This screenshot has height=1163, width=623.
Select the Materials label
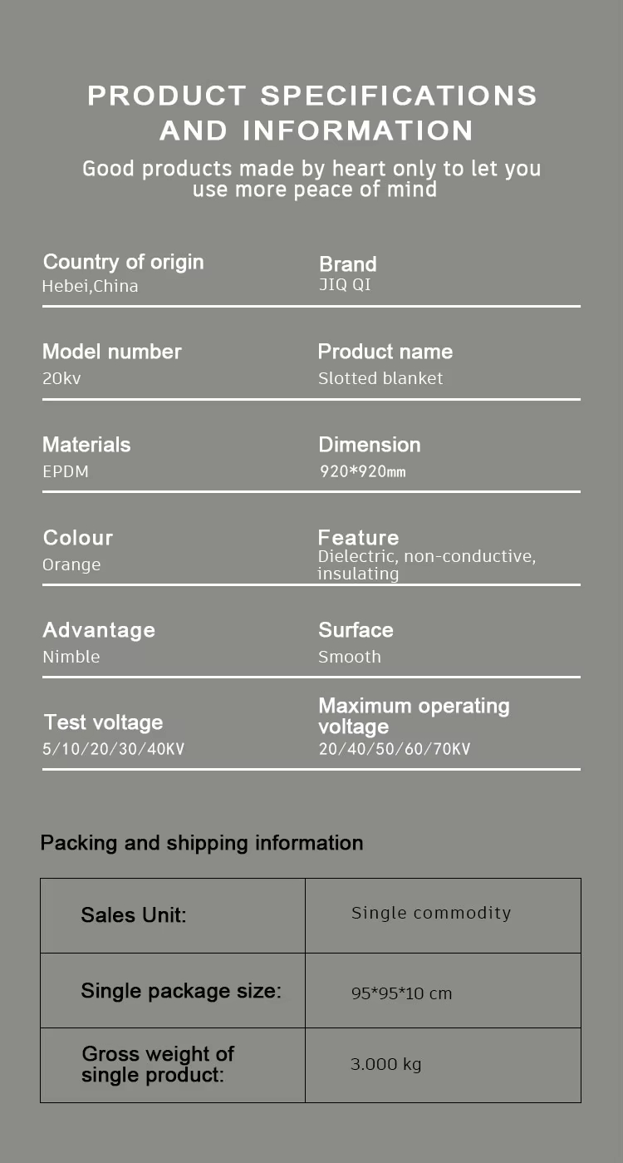pos(86,445)
